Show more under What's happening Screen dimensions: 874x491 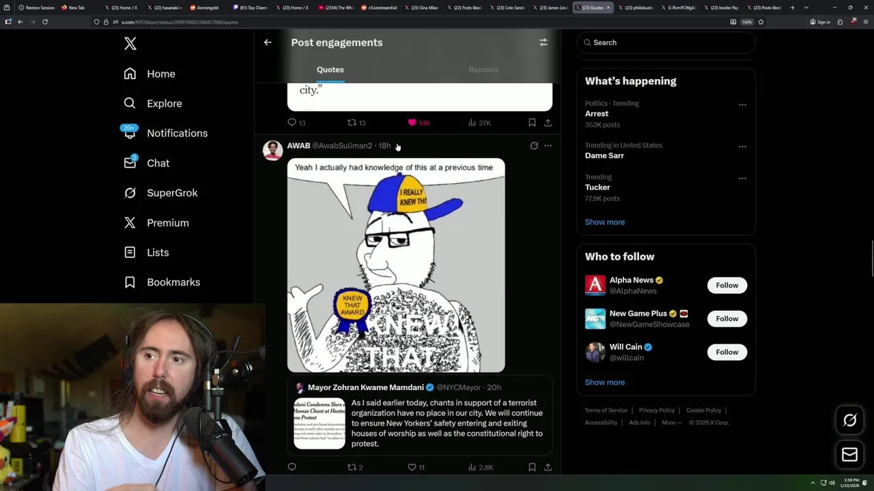tap(605, 222)
